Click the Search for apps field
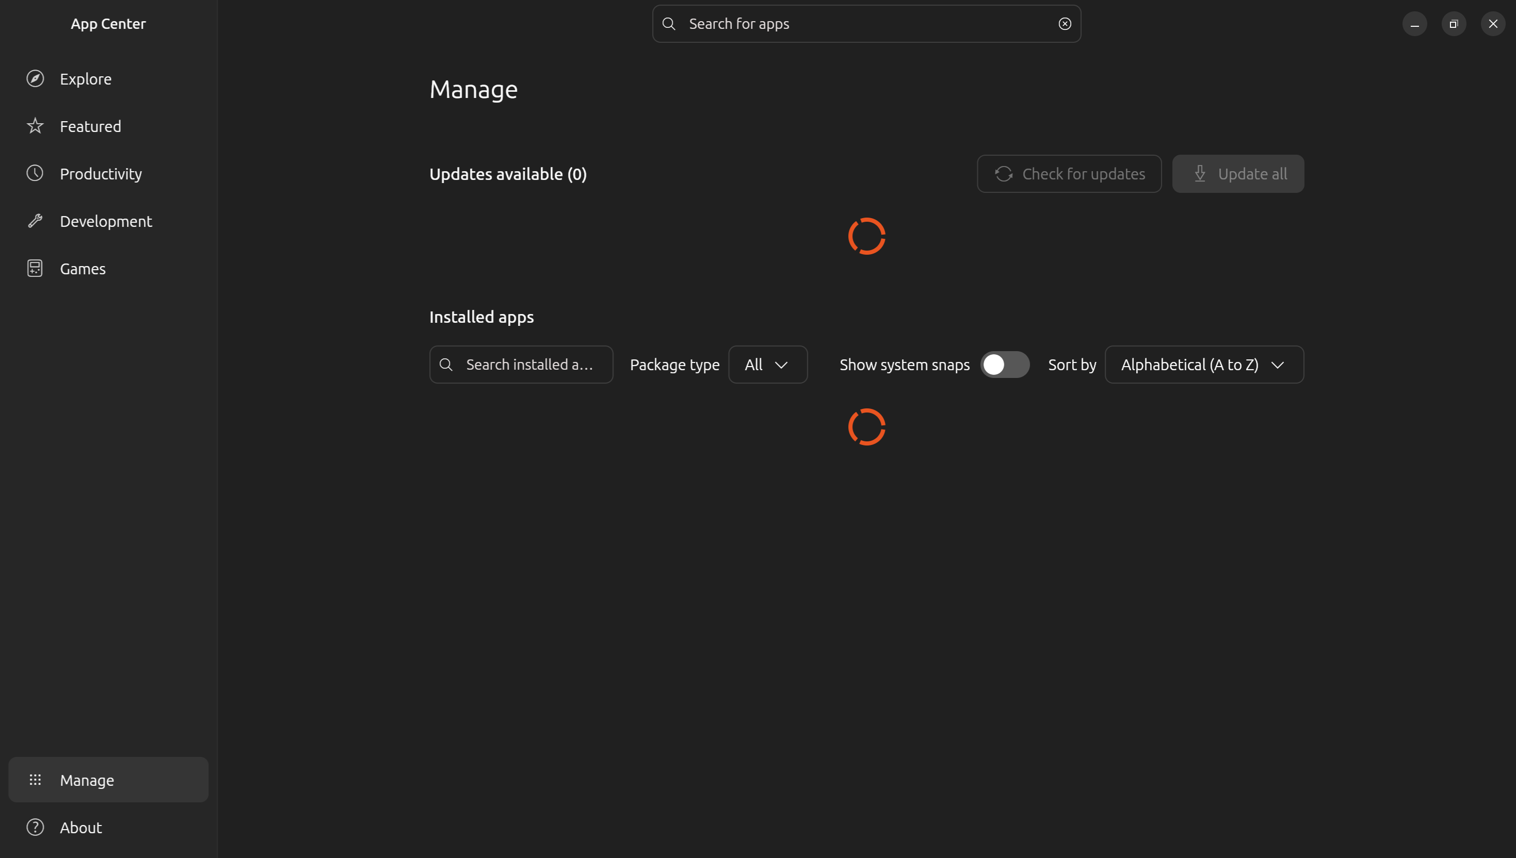 [x=866, y=24]
